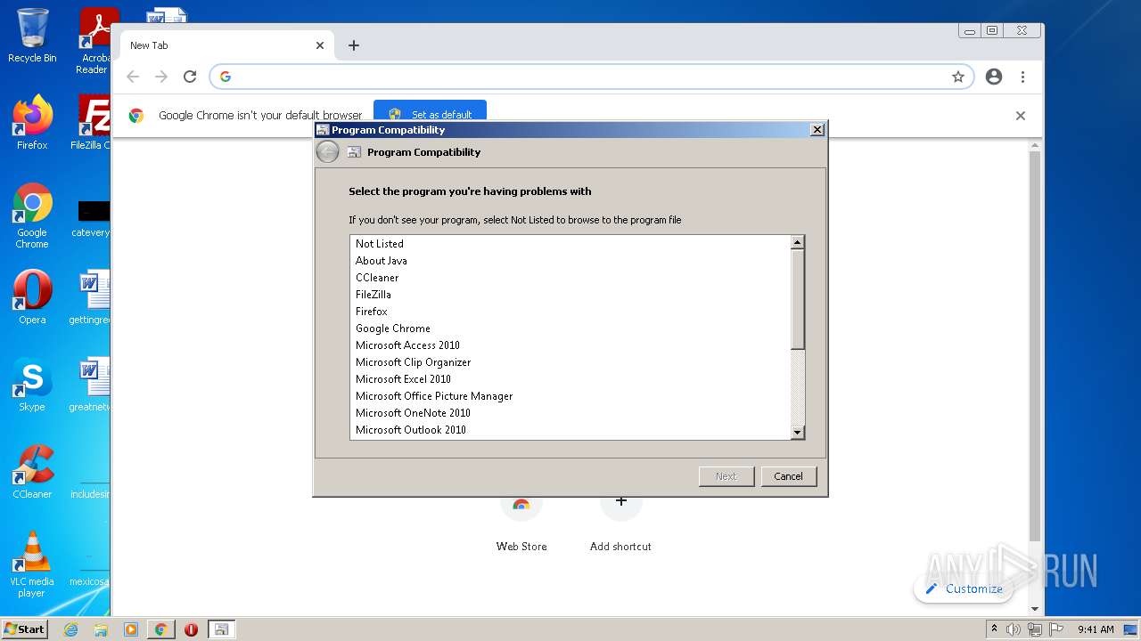
Task: Open gettingrec Word document on desktop
Action: point(91,297)
